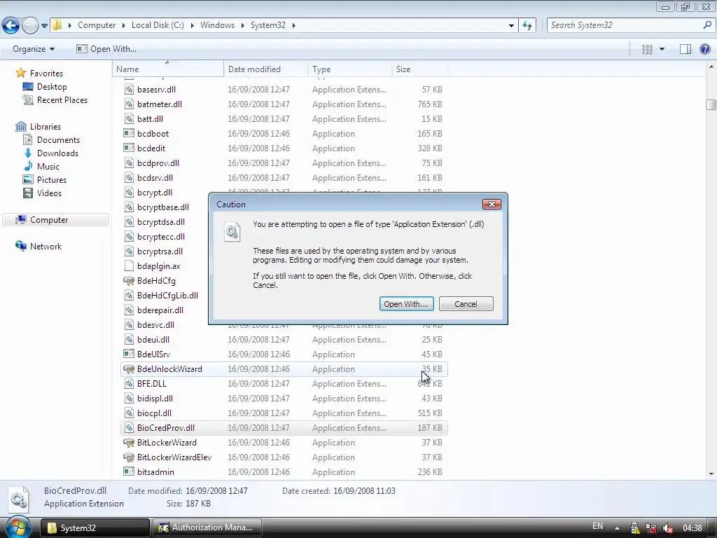
Task: Click the Back navigation arrow
Action: pos(11,25)
